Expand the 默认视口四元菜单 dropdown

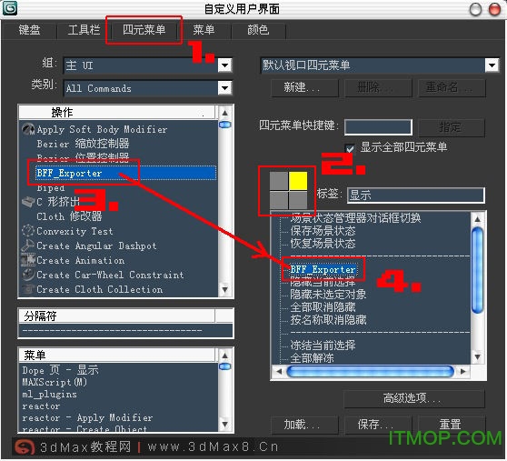(492, 65)
